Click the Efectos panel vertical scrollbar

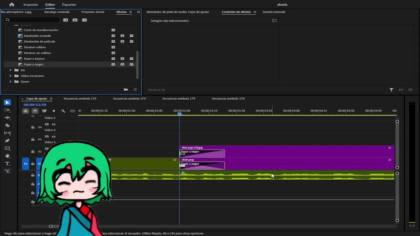tap(137, 65)
